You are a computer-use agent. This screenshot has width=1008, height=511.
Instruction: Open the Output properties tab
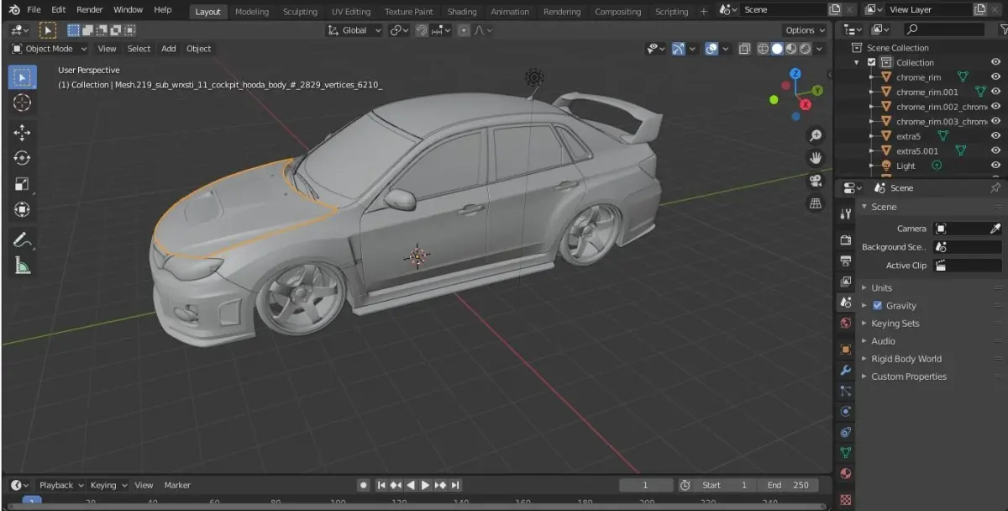click(845, 261)
